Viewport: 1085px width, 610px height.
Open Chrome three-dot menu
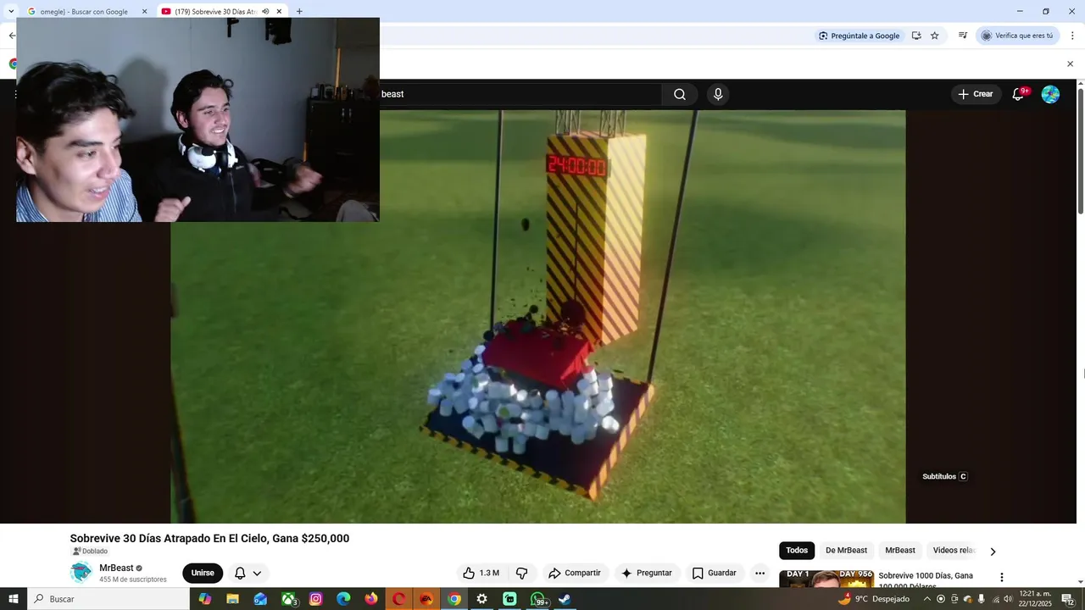1072,36
